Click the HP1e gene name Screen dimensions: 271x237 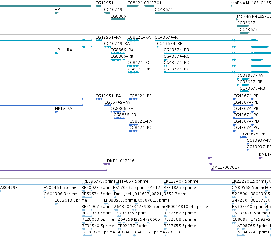click(x=60, y=10)
